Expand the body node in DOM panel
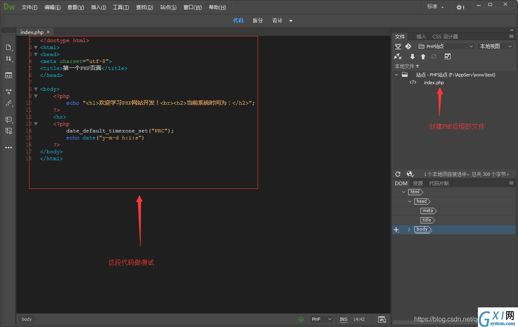The image size is (518, 327). (x=409, y=230)
